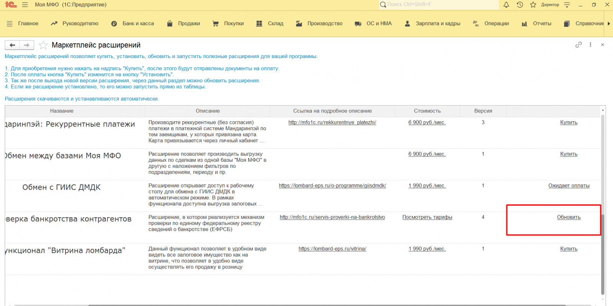Add Маркетплейс расширений page to favorites star
The width and height of the screenshot is (613, 306).
coord(43,45)
